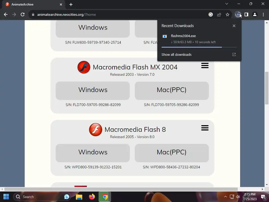Click 'Released 2005 - Version 8.0' text
269x202 pixels.
tap(132, 137)
